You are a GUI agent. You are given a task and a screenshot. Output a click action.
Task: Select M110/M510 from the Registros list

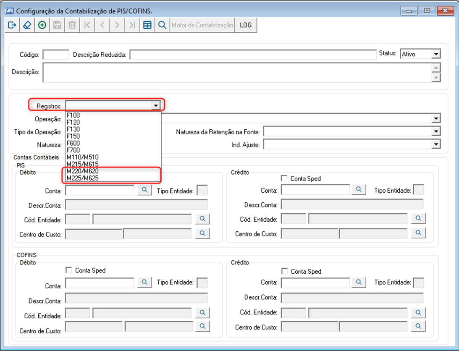click(x=113, y=157)
